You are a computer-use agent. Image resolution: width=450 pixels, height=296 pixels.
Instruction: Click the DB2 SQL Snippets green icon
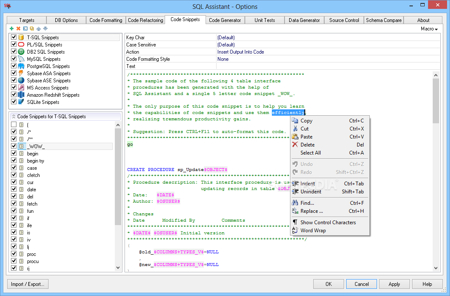coord(21,52)
